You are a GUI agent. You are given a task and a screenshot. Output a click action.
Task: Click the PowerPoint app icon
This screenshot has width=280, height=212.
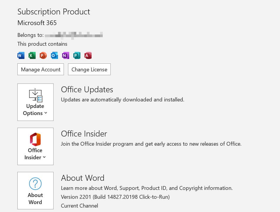(43, 55)
